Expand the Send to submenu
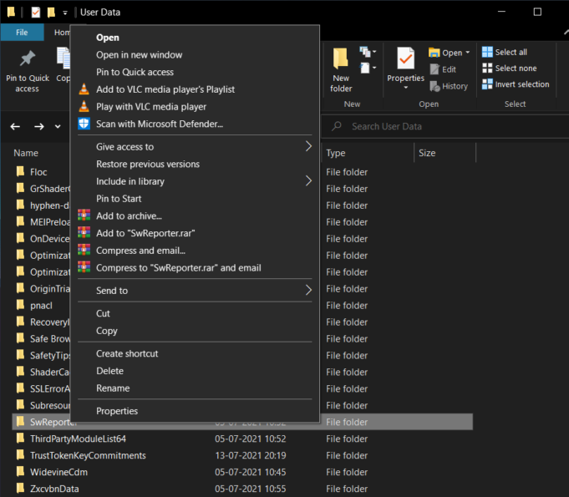The image size is (569, 497). (308, 290)
